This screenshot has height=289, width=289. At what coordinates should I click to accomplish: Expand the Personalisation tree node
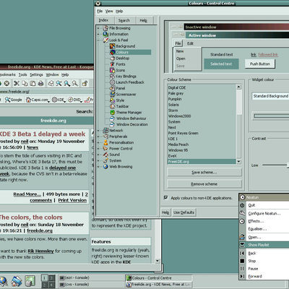tap(98, 142)
